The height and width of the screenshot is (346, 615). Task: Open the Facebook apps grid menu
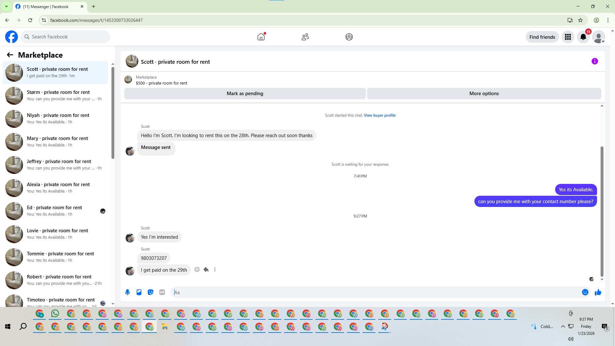tap(568, 37)
